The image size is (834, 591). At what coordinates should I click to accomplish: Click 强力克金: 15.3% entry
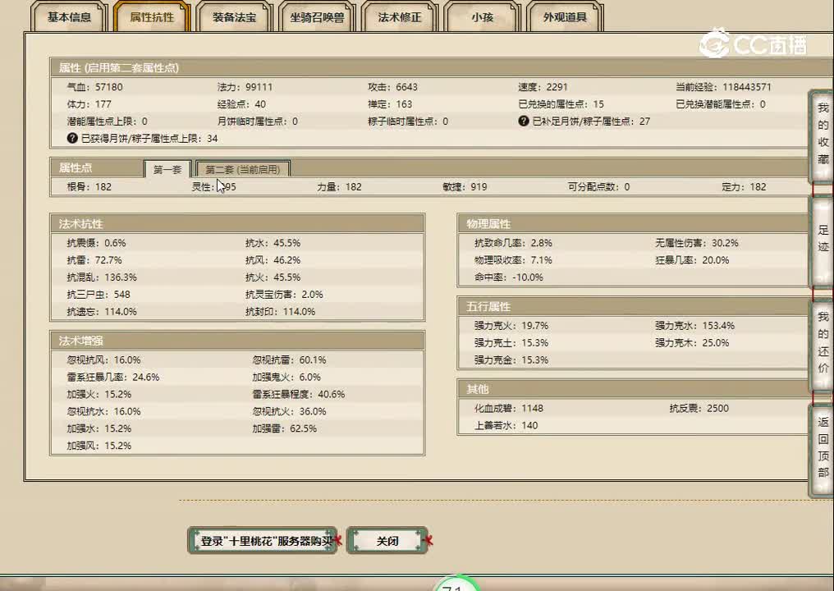pyautogui.click(x=511, y=360)
